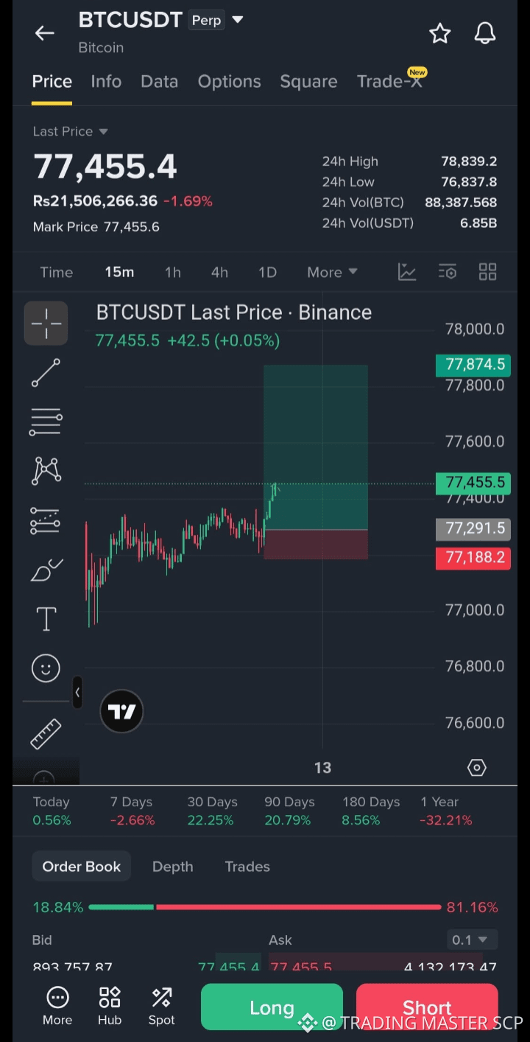
Task: Open the Last Price dropdown
Action: tap(71, 131)
